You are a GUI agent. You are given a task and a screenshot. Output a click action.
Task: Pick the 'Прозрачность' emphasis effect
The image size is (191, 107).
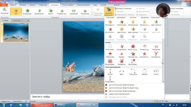pyautogui.click(x=144, y=23)
